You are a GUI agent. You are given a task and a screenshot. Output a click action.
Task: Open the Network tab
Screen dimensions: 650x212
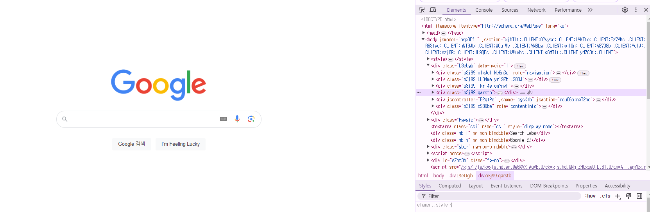pyautogui.click(x=536, y=10)
